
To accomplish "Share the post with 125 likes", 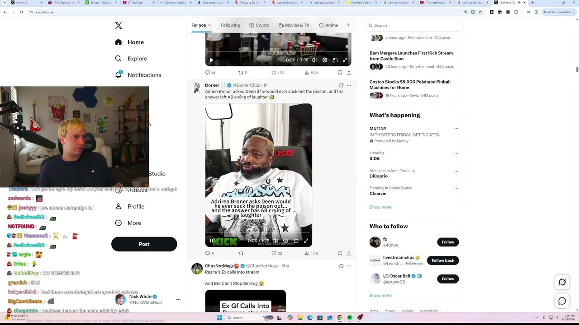I will [x=349, y=73].
